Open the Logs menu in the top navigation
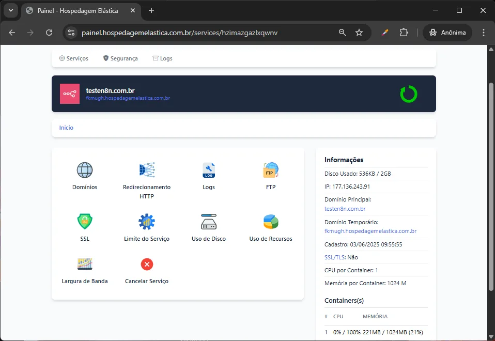 pos(162,58)
